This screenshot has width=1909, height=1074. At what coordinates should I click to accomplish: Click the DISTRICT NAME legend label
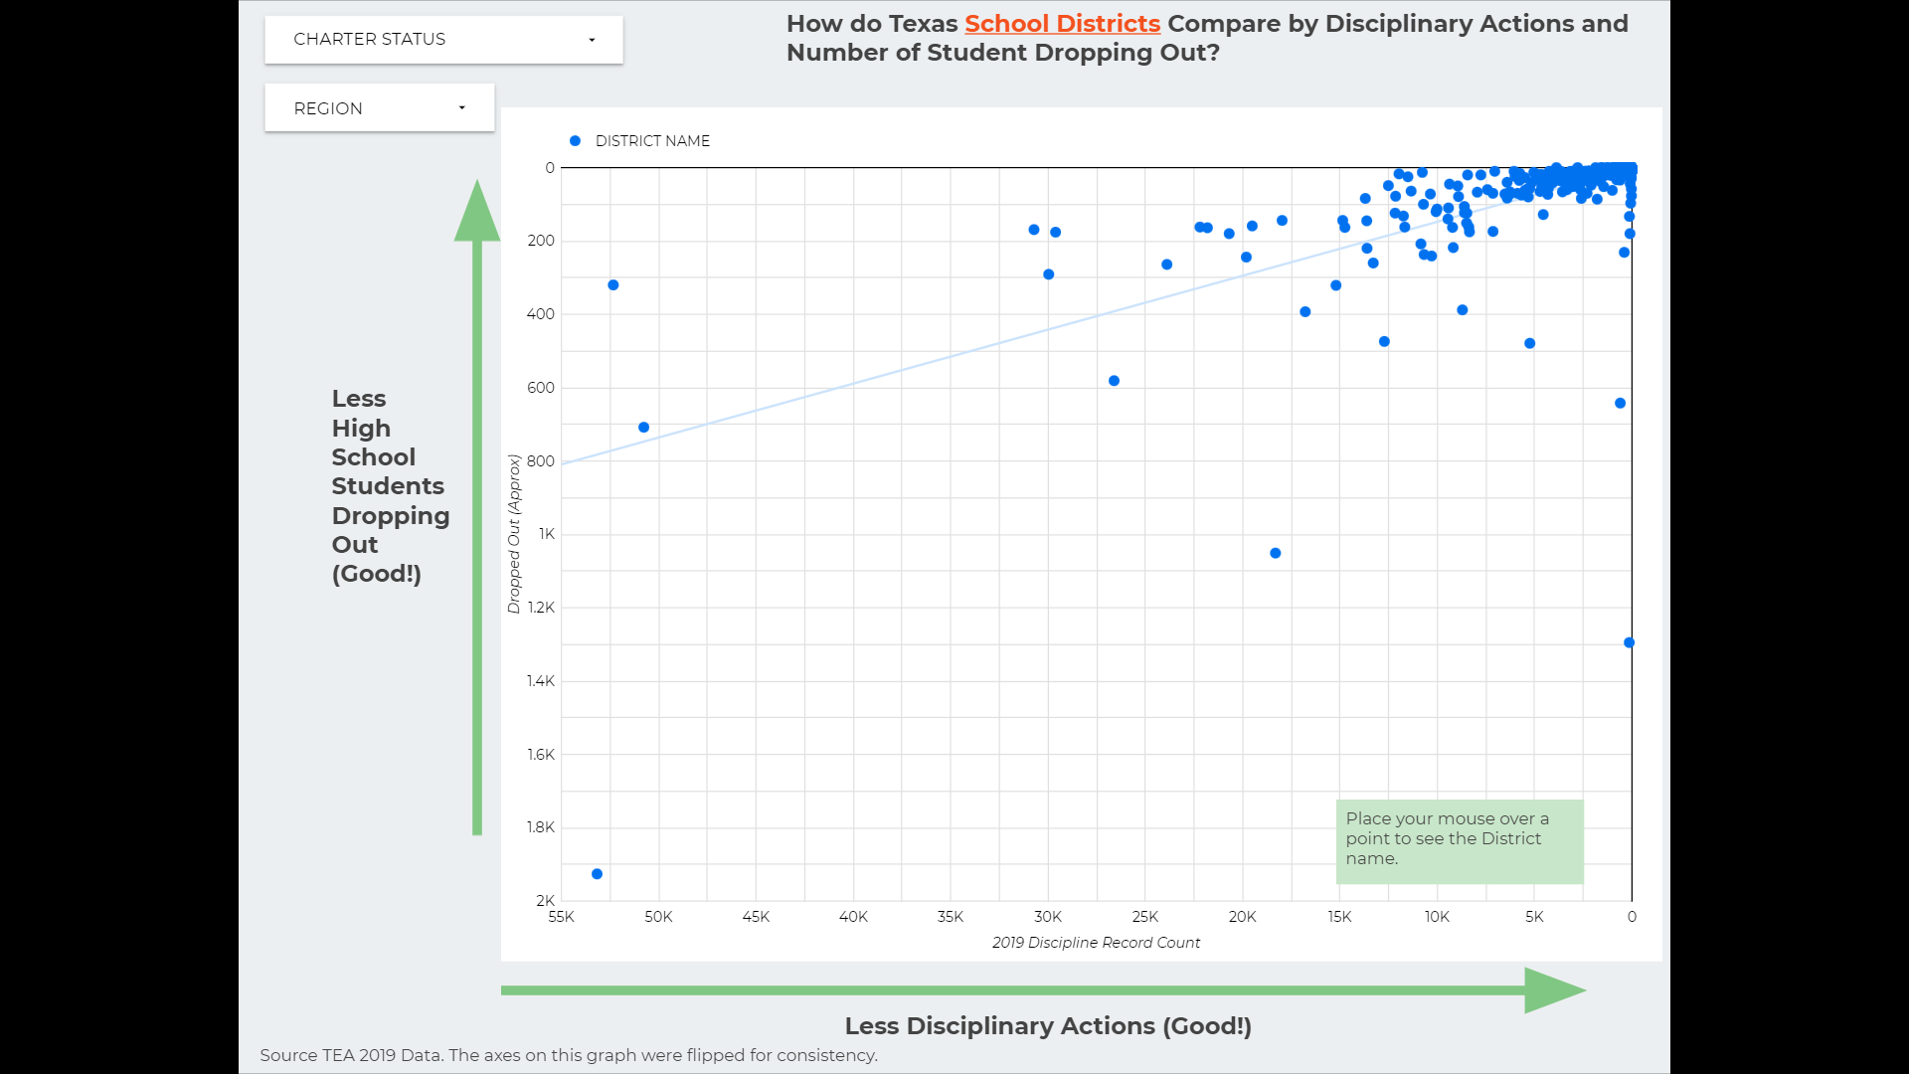[x=652, y=141]
